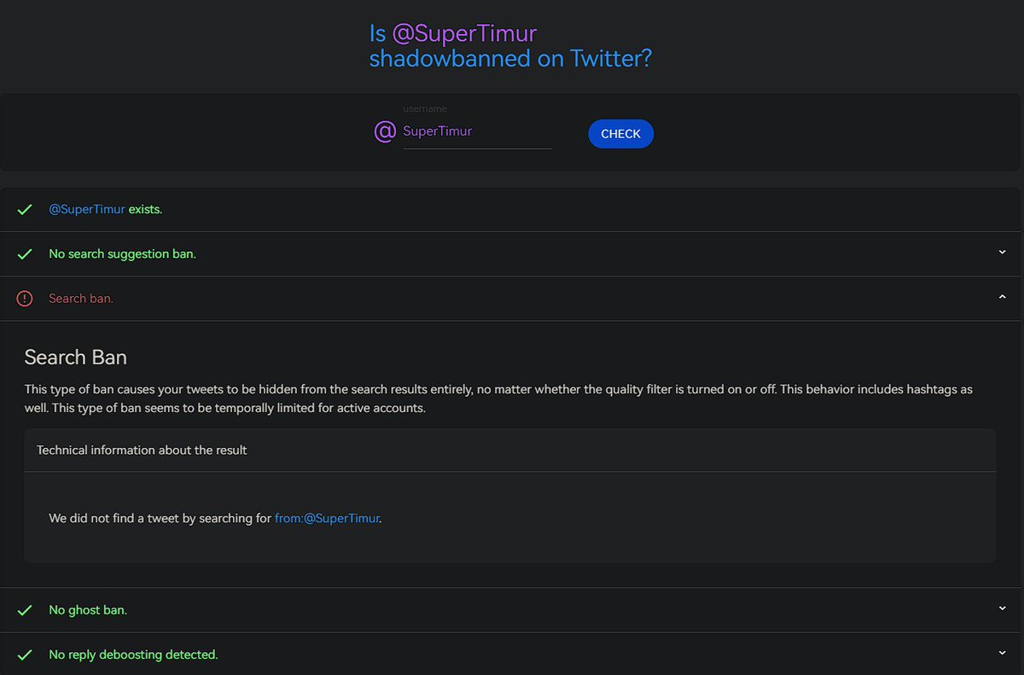Click the CHECK button
Image resolution: width=1024 pixels, height=675 pixels.
(620, 134)
